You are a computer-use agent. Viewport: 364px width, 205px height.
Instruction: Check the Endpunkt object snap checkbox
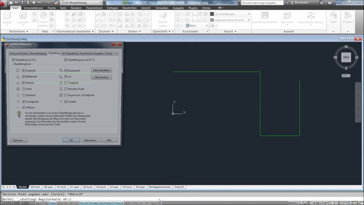click(x=23, y=70)
